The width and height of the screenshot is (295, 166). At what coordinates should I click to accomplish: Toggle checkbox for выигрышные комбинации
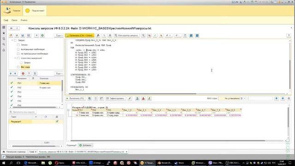pos(18,49)
